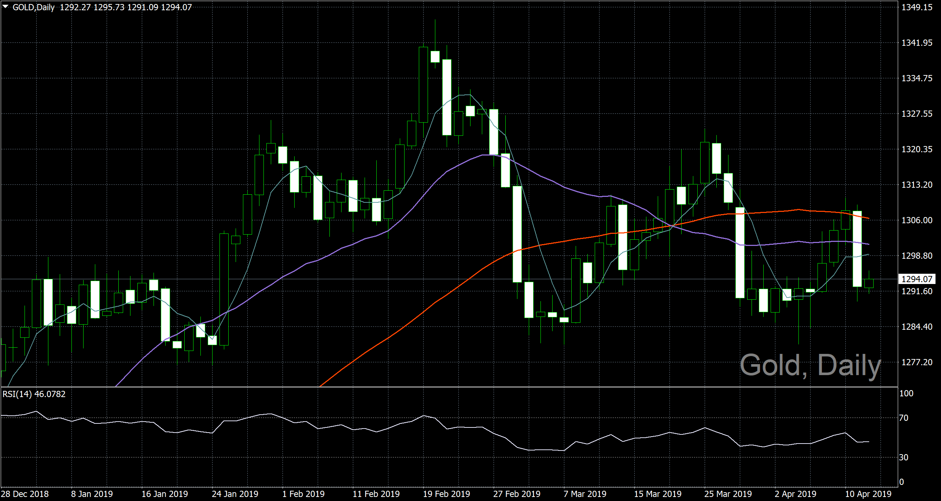The height and width of the screenshot is (501, 941).
Task: Click the red moving average line's right end
Action: pyautogui.click(x=868, y=218)
